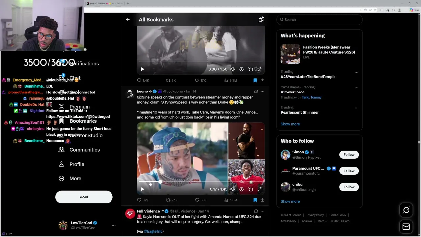The image size is (421, 237).
Task: Open the @EagleTrib mention link
Action: (153, 231)
